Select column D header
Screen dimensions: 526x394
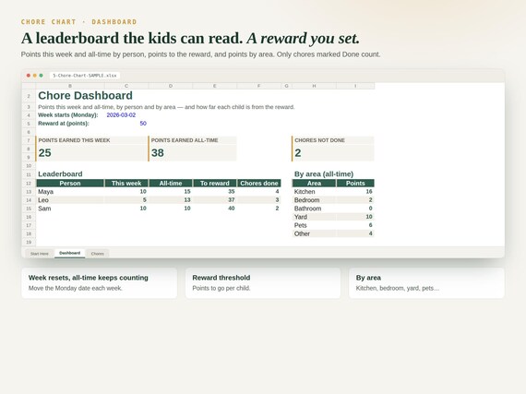171,86
